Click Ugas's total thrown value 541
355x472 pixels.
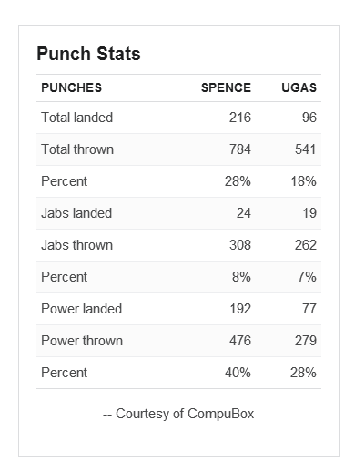(x=306, y=149)
